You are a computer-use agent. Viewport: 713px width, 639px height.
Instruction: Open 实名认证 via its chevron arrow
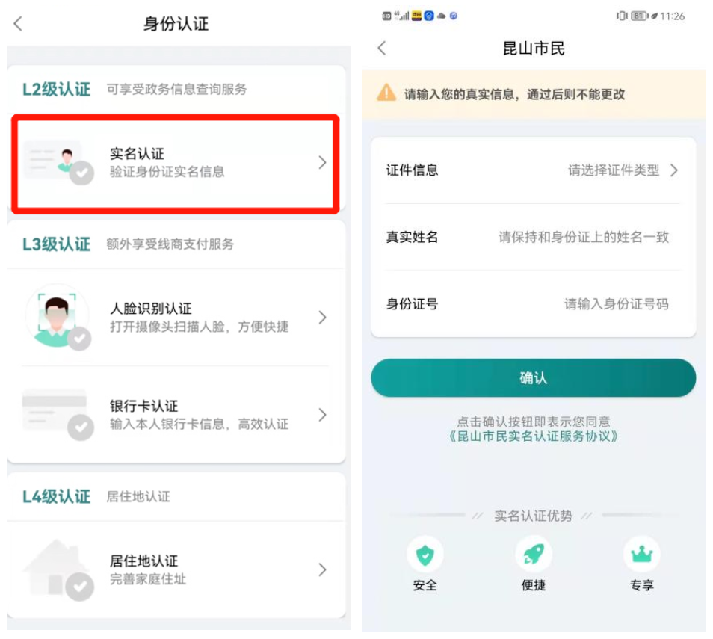(x=322, y=162)
